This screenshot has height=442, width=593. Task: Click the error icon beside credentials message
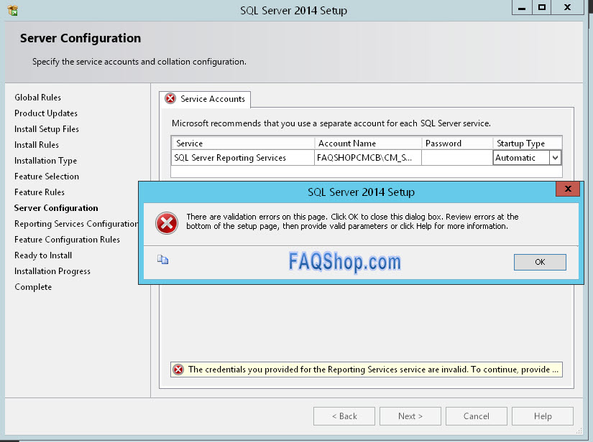click(x=178, y=370)
